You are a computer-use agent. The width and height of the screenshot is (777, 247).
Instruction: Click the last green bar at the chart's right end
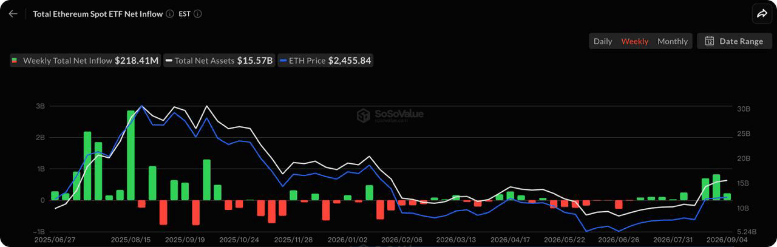(x=727, y=197)
